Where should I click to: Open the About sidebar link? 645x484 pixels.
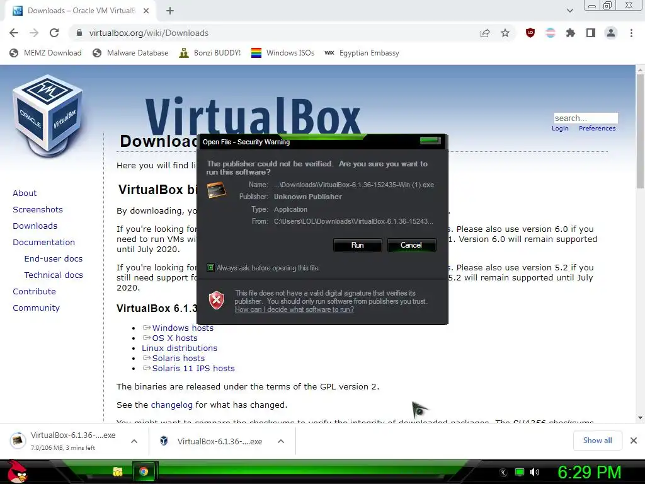25,193
